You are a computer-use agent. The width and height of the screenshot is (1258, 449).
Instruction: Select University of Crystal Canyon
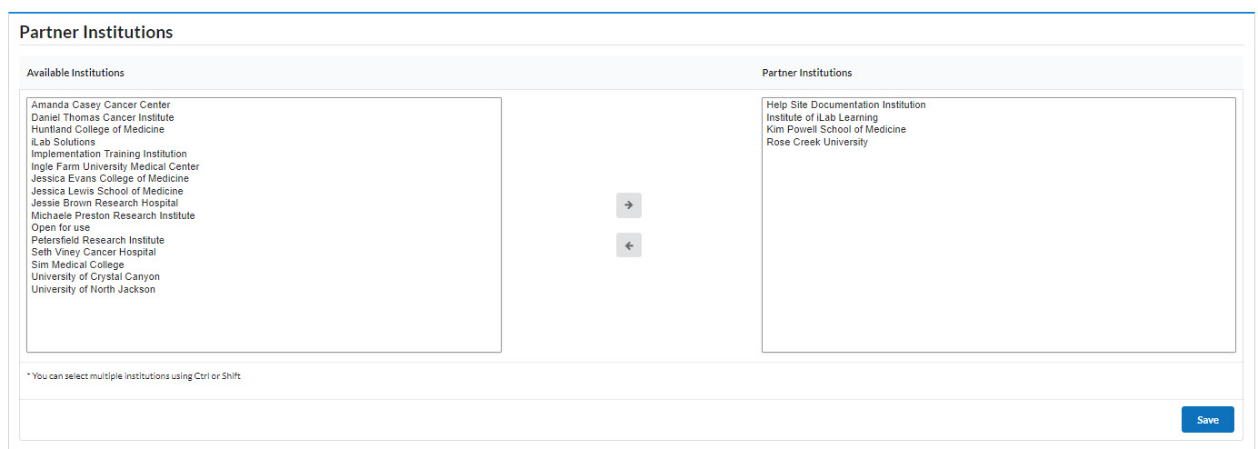[95, 277]
